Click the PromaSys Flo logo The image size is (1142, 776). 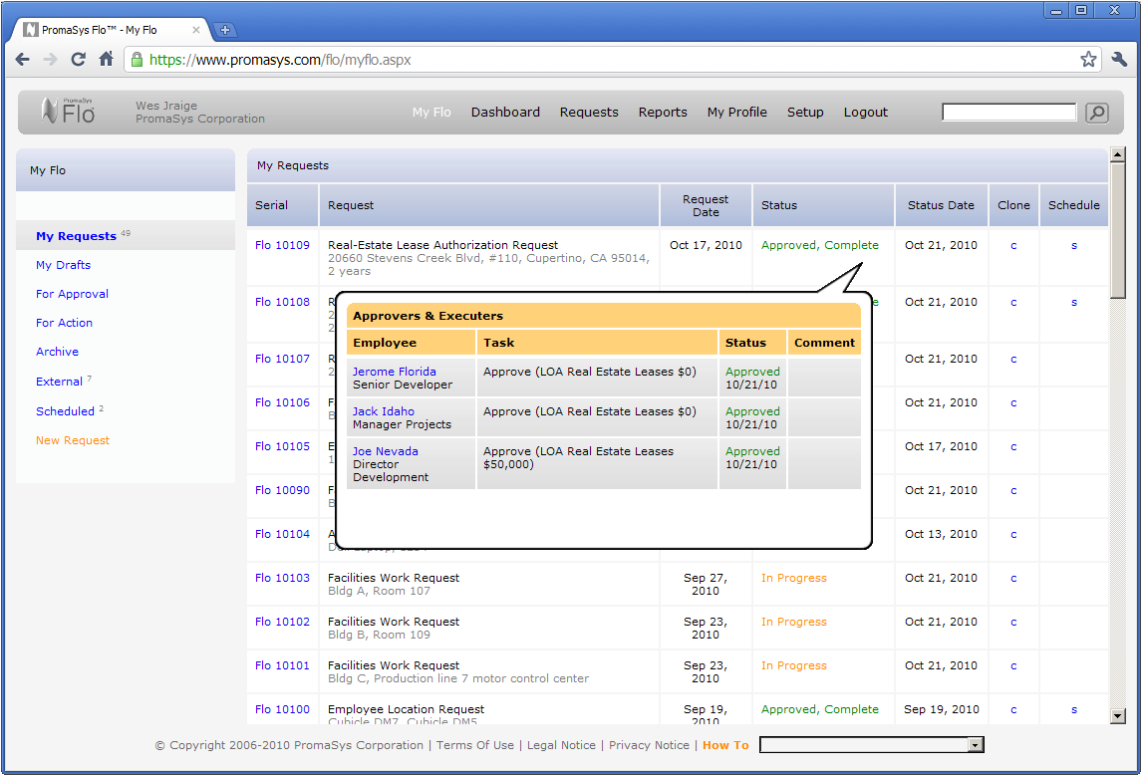click(x=69, y=112)
